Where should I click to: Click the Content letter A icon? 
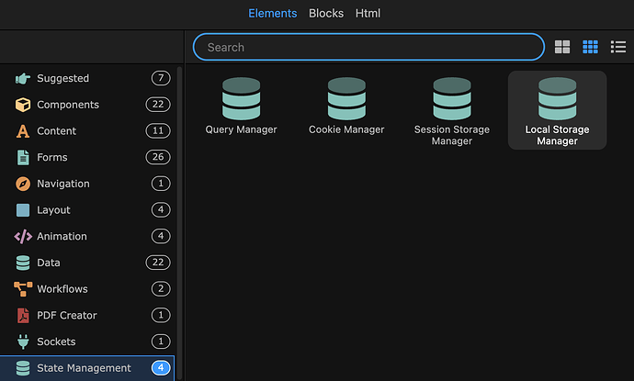23,131
